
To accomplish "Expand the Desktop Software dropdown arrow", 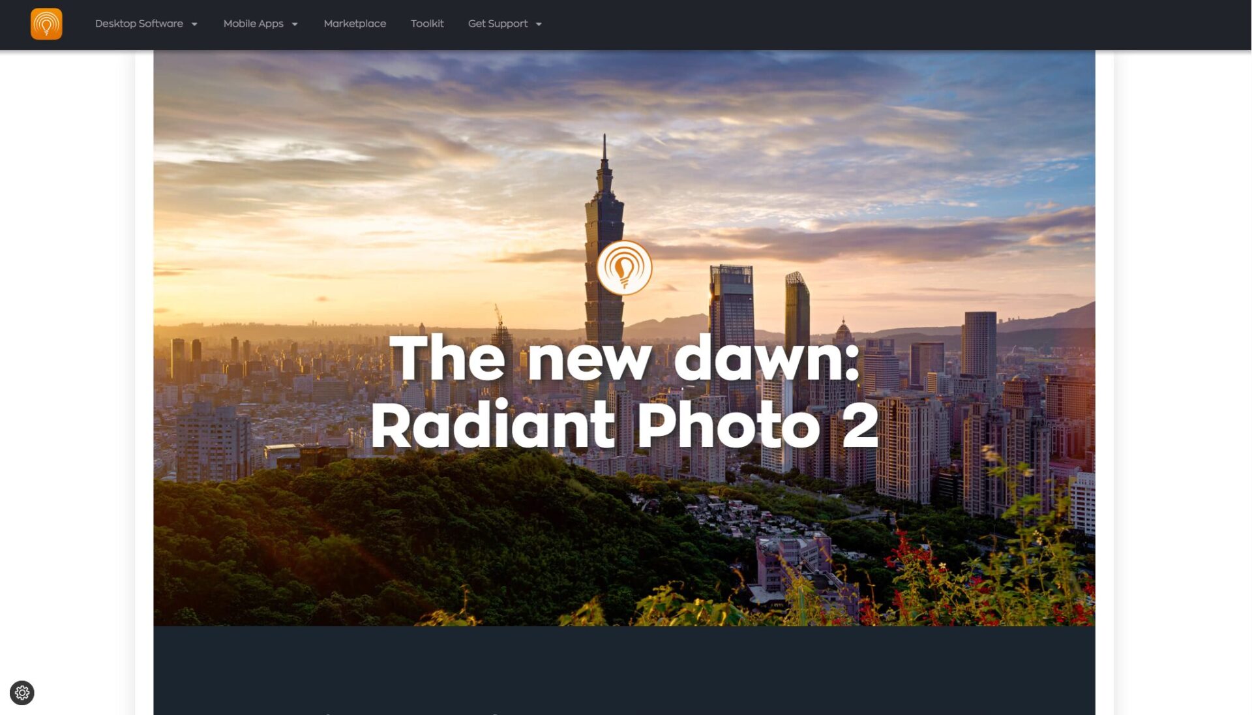I will click(194, 24).
